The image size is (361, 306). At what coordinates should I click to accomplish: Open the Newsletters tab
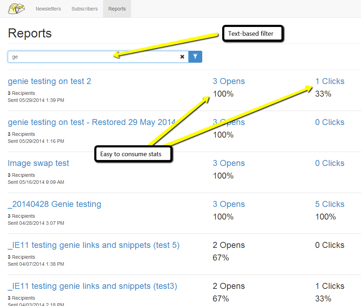[48, 9]
